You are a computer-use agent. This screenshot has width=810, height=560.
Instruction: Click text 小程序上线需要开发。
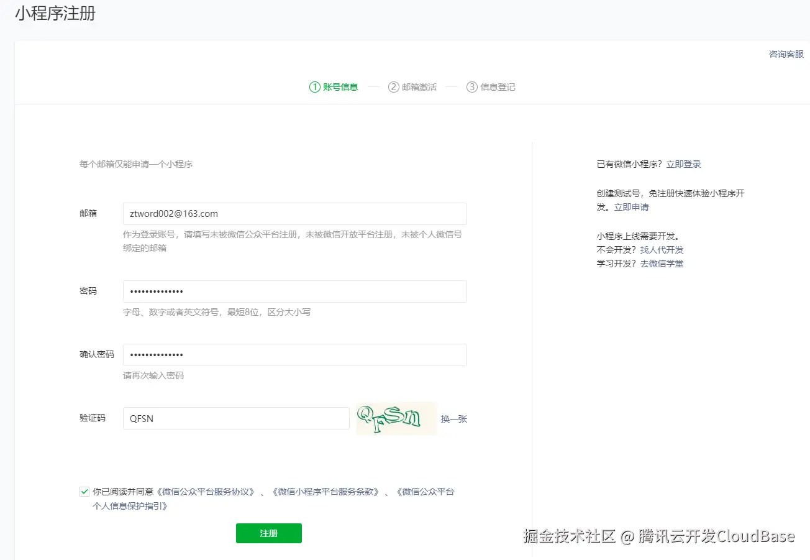(639, 236)
